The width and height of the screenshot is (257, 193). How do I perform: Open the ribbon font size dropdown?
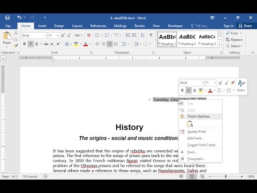(57, 35)
